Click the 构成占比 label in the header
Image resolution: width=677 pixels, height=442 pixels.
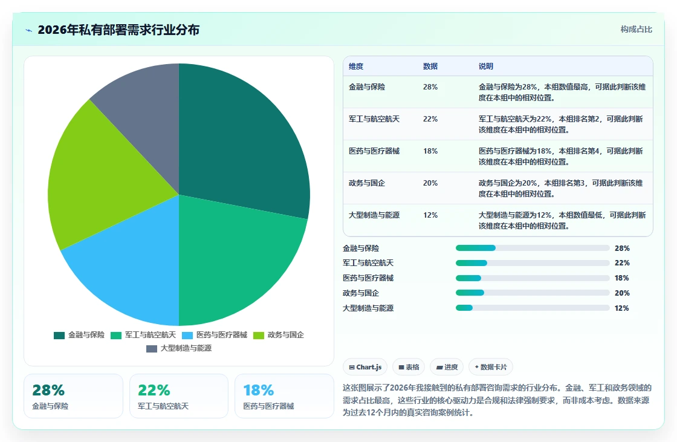[636, 30]
